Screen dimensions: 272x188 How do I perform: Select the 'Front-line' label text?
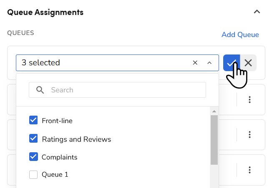point(57,121)
